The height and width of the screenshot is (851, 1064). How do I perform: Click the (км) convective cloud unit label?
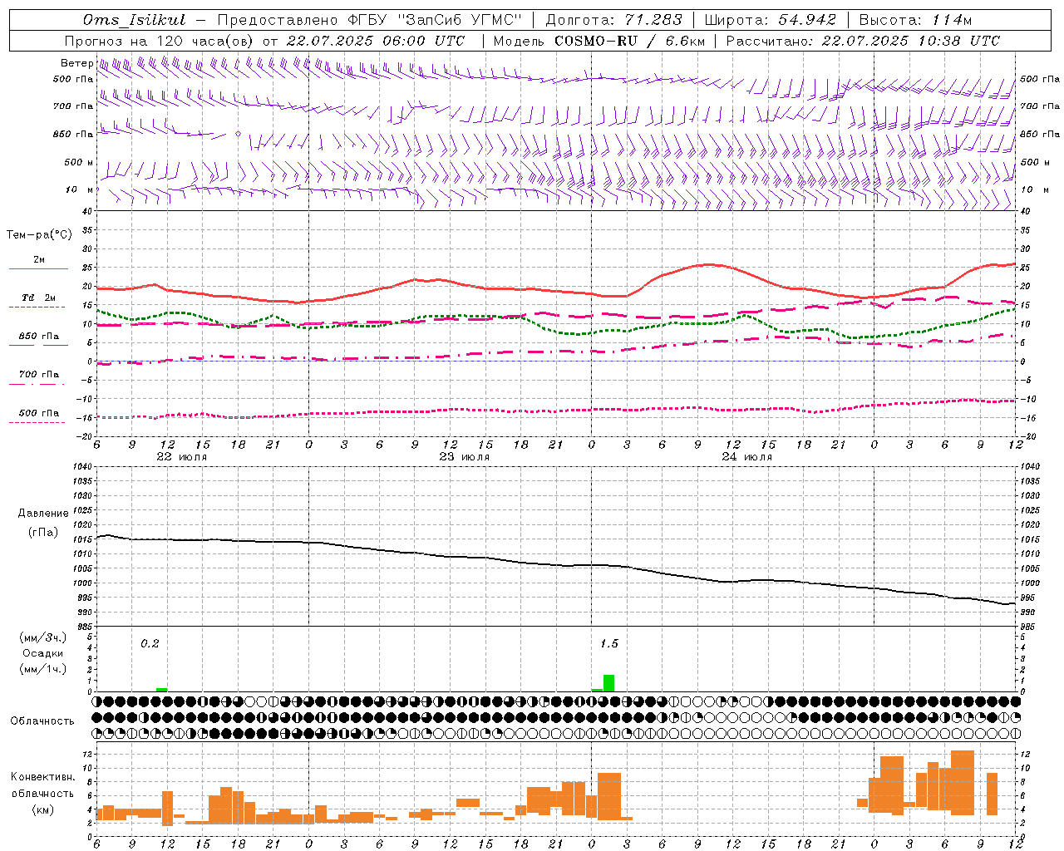(x=42, y=809)
